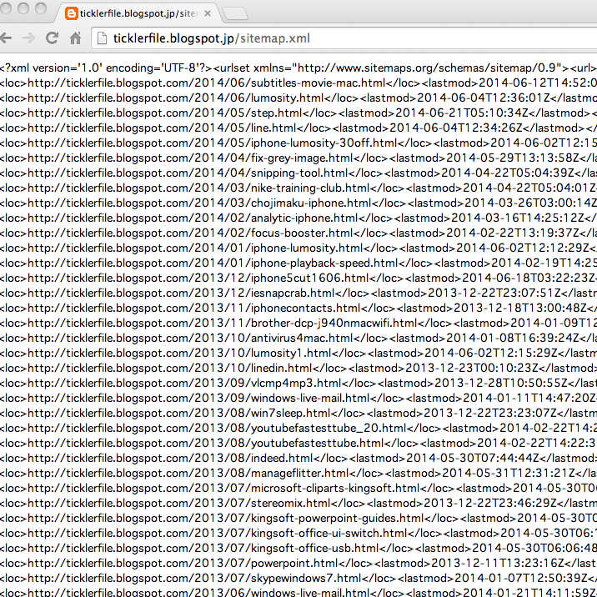Image resolution: width=597 pixels, height=597 pixels.
Task: Click the manageflitter.html entry
Action: click(x=298, y=474)
